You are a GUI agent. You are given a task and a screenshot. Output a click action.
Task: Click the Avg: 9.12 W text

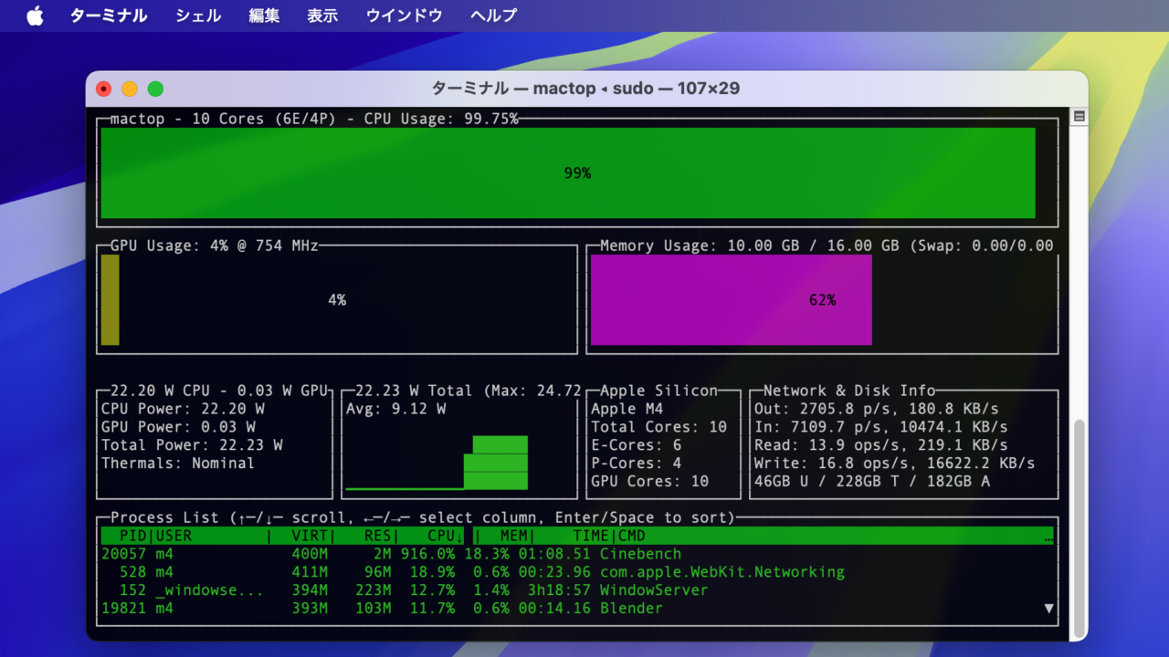(x=395, y=409)
